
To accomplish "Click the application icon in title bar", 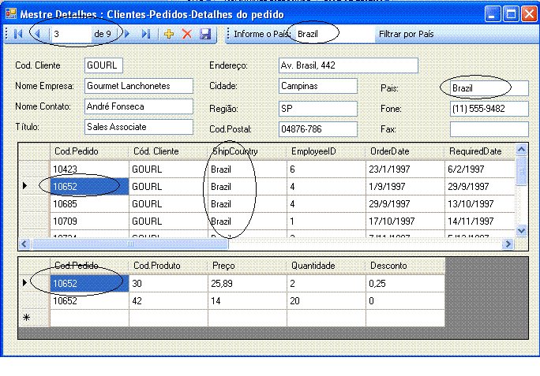I will pos(11,14).
